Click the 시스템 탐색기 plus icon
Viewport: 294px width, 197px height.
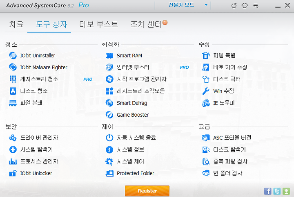click(13, 149)
